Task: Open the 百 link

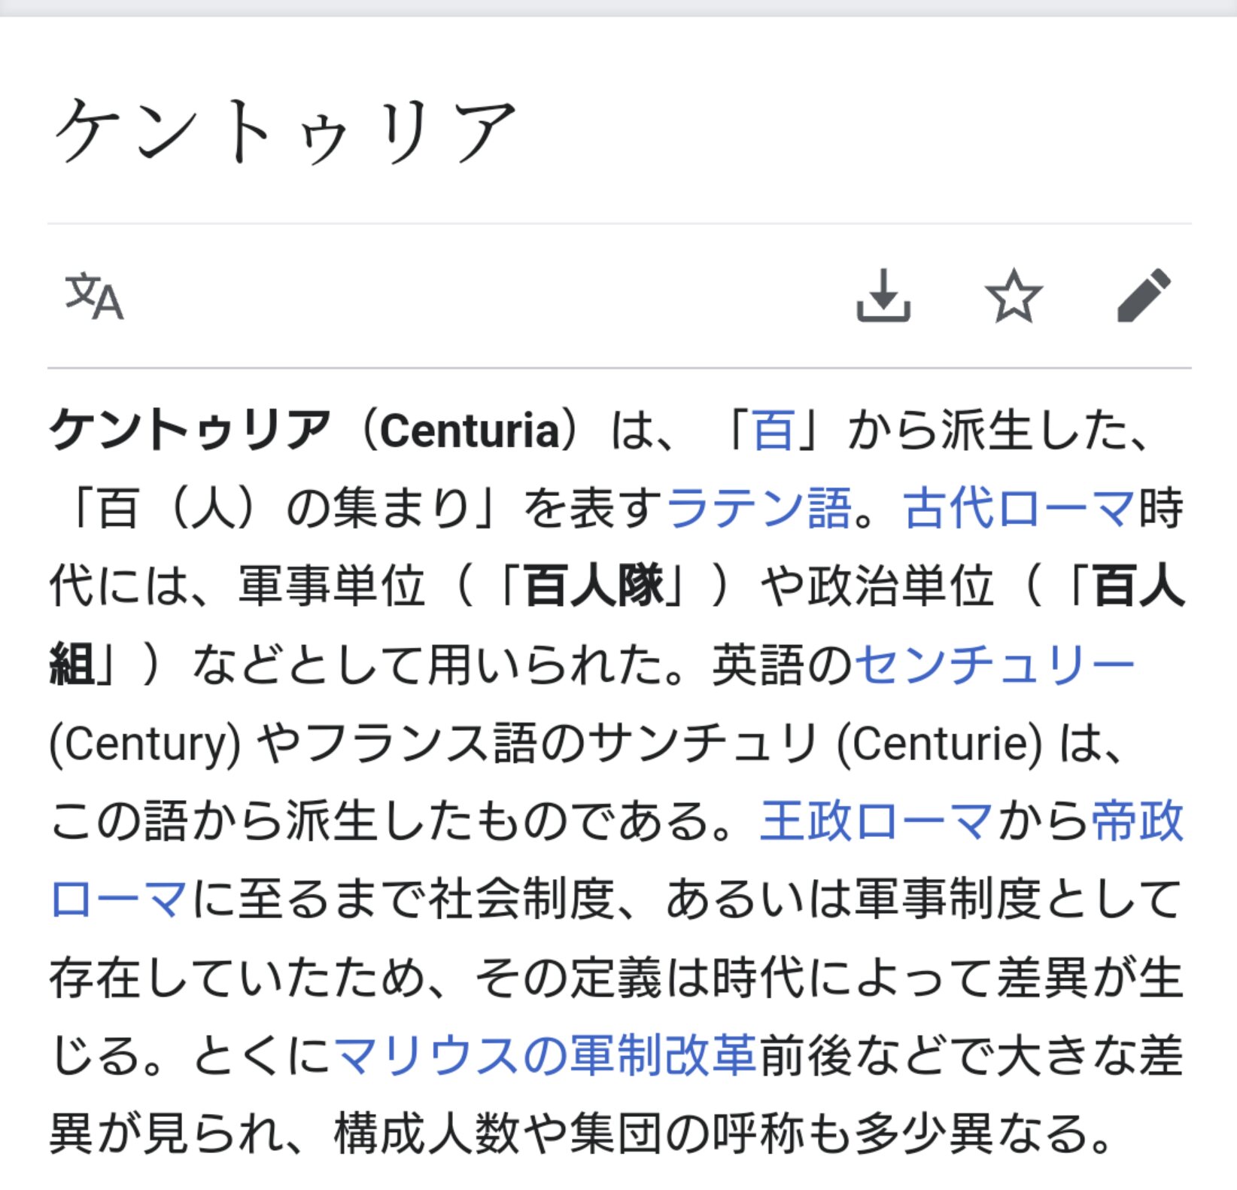Action: click(x=773, y=431)
